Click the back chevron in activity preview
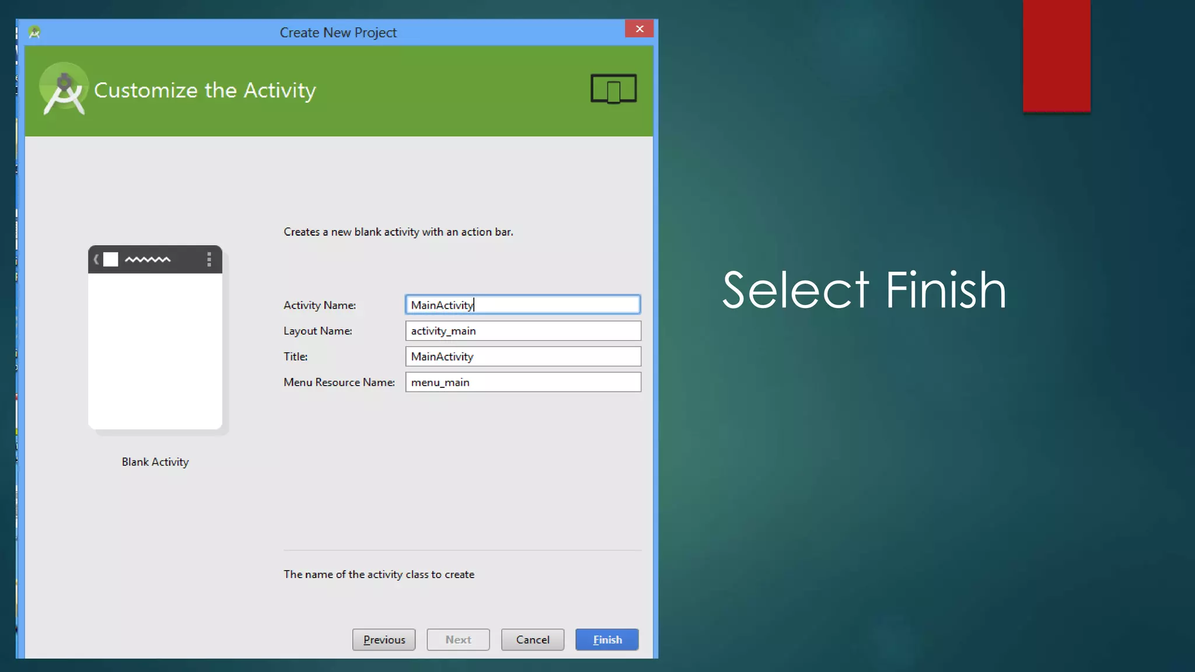This screenshot has height=672, width=1195. [x=96, y=260]
